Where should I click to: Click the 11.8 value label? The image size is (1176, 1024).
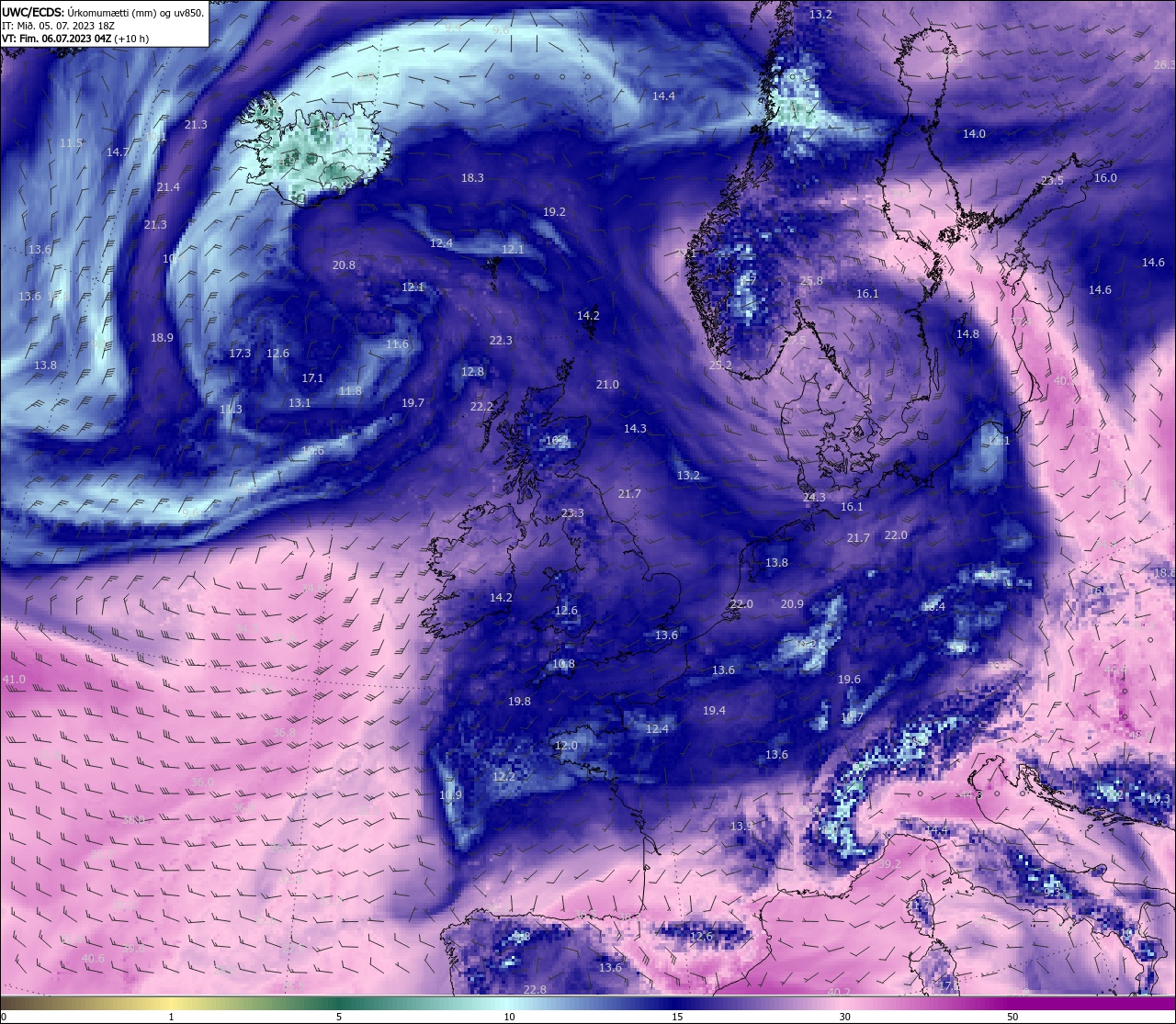[x=350, y=391]
